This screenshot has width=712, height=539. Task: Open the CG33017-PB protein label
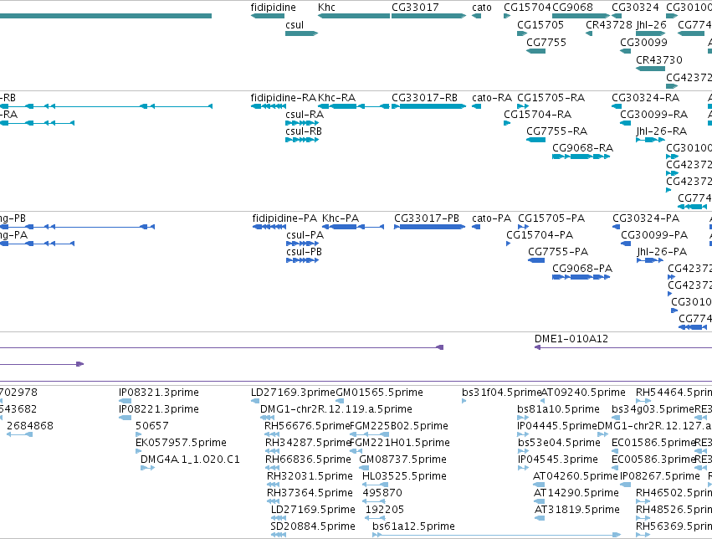pyautogui.click(x=427, y=218)
